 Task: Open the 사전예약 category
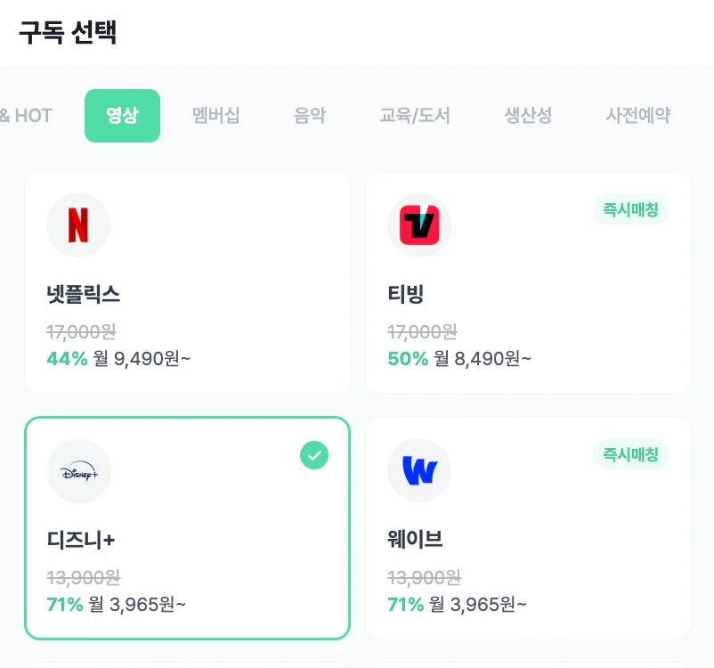click(x=637, y=115)
